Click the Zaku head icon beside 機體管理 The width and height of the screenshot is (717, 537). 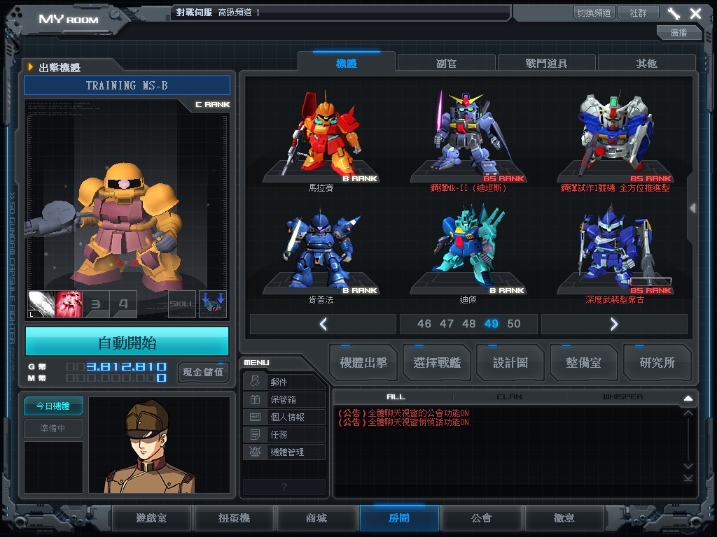(x=255, y=452)
